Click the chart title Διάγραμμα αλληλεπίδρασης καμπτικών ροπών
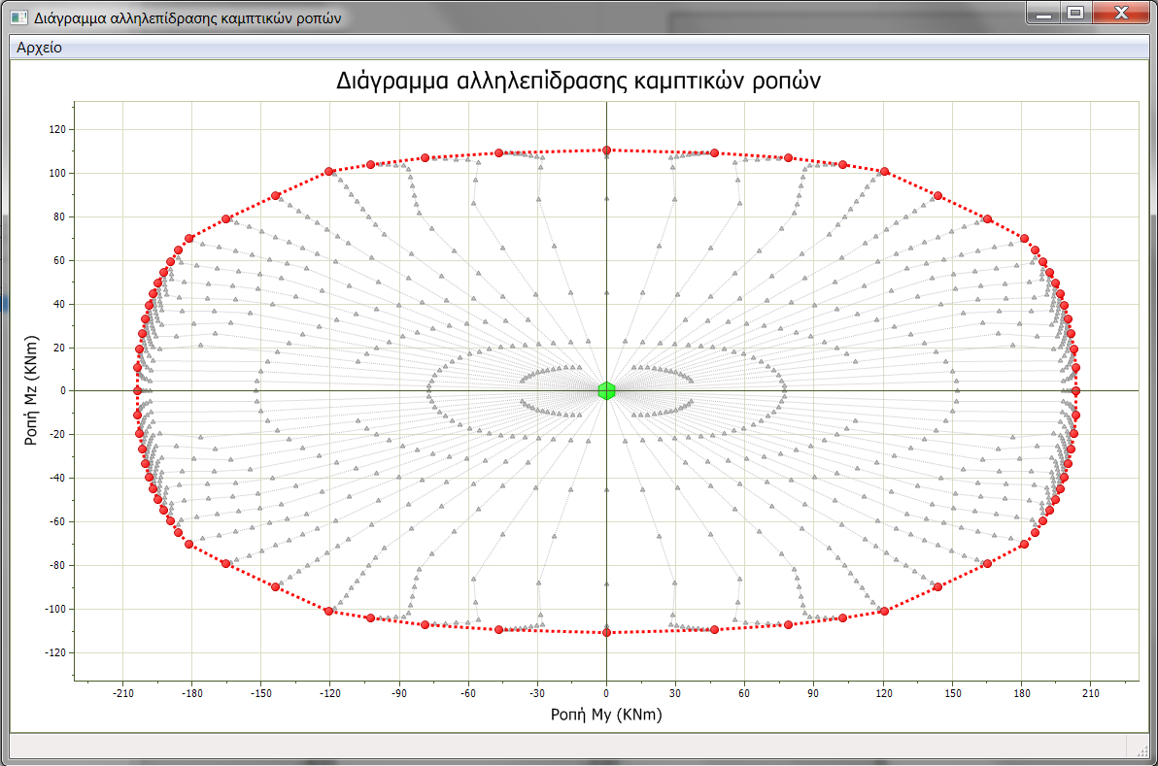The image size is (1158, 766). coord(579,81)
